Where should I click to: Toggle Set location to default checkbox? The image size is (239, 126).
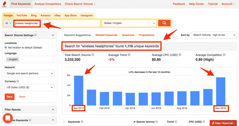(x=6, y=47)
